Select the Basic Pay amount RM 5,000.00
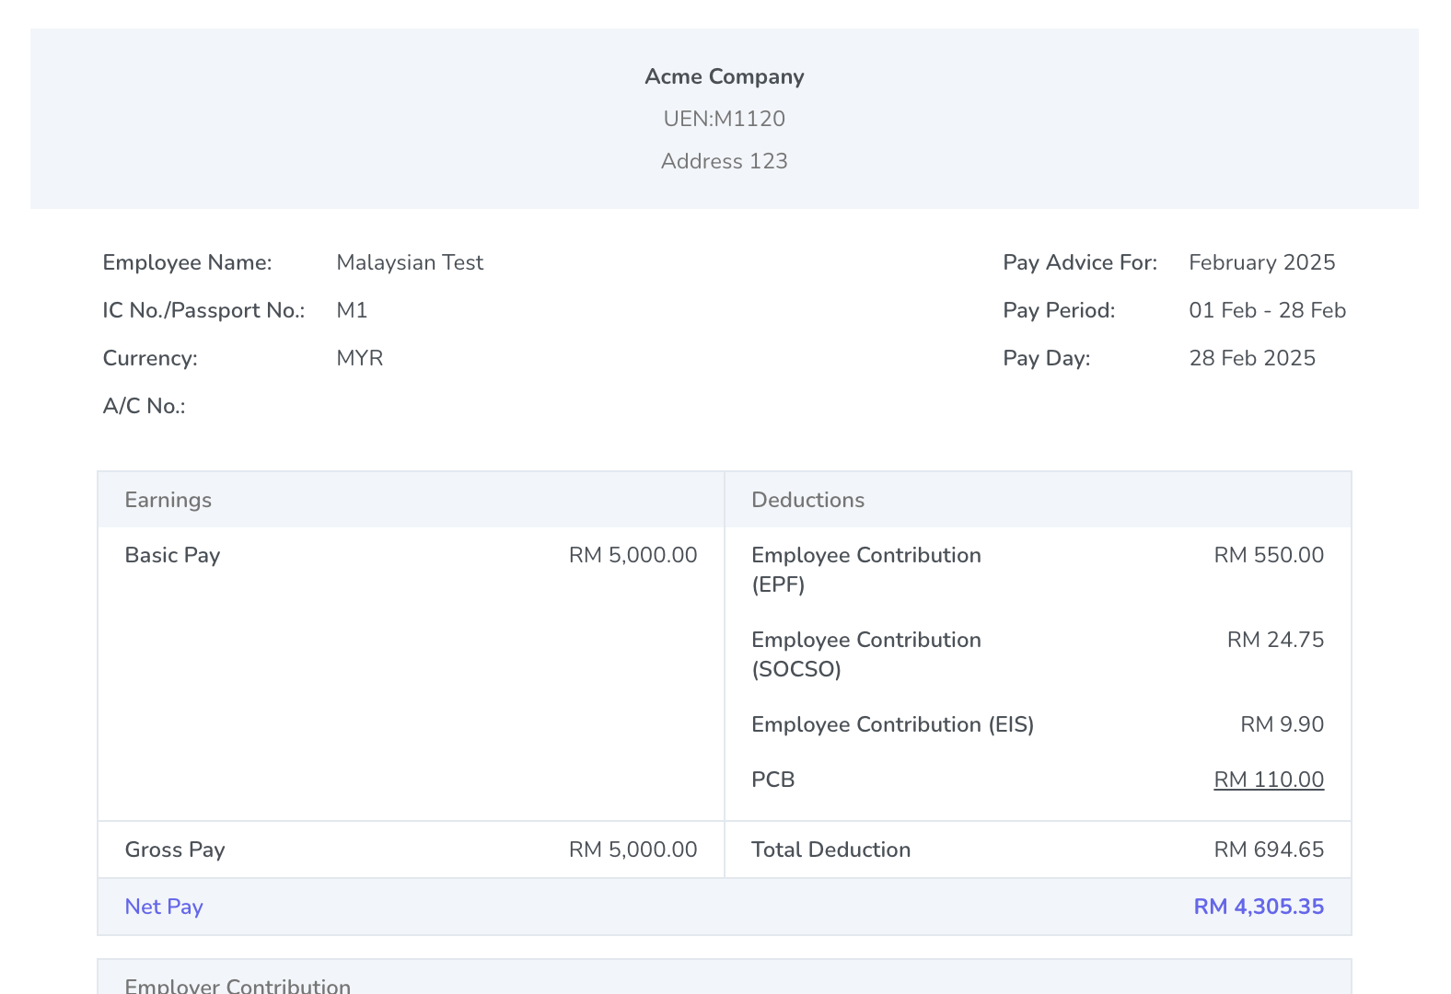Viewport: 1451px width, 994px height. point(633,555)
